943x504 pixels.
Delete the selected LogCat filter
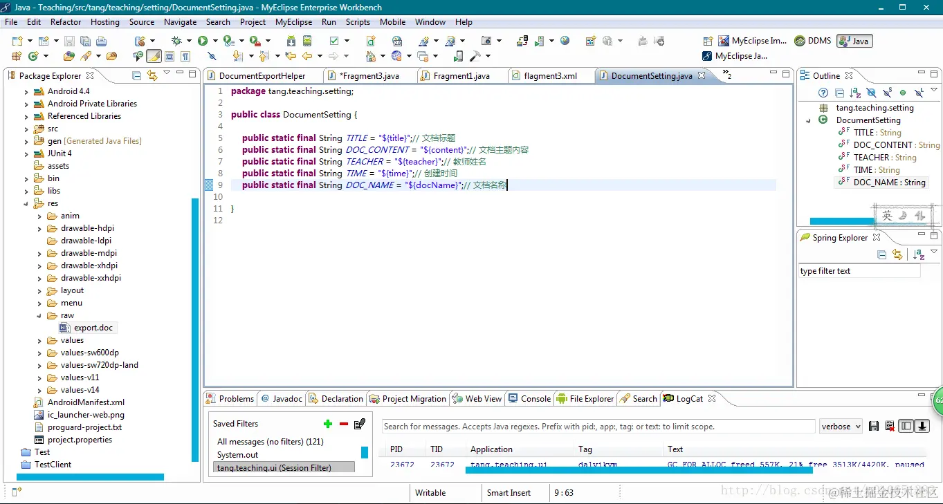(x=343, y=424)
